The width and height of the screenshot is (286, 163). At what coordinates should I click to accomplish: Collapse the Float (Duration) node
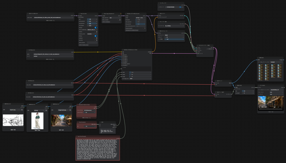pos(78,122)
